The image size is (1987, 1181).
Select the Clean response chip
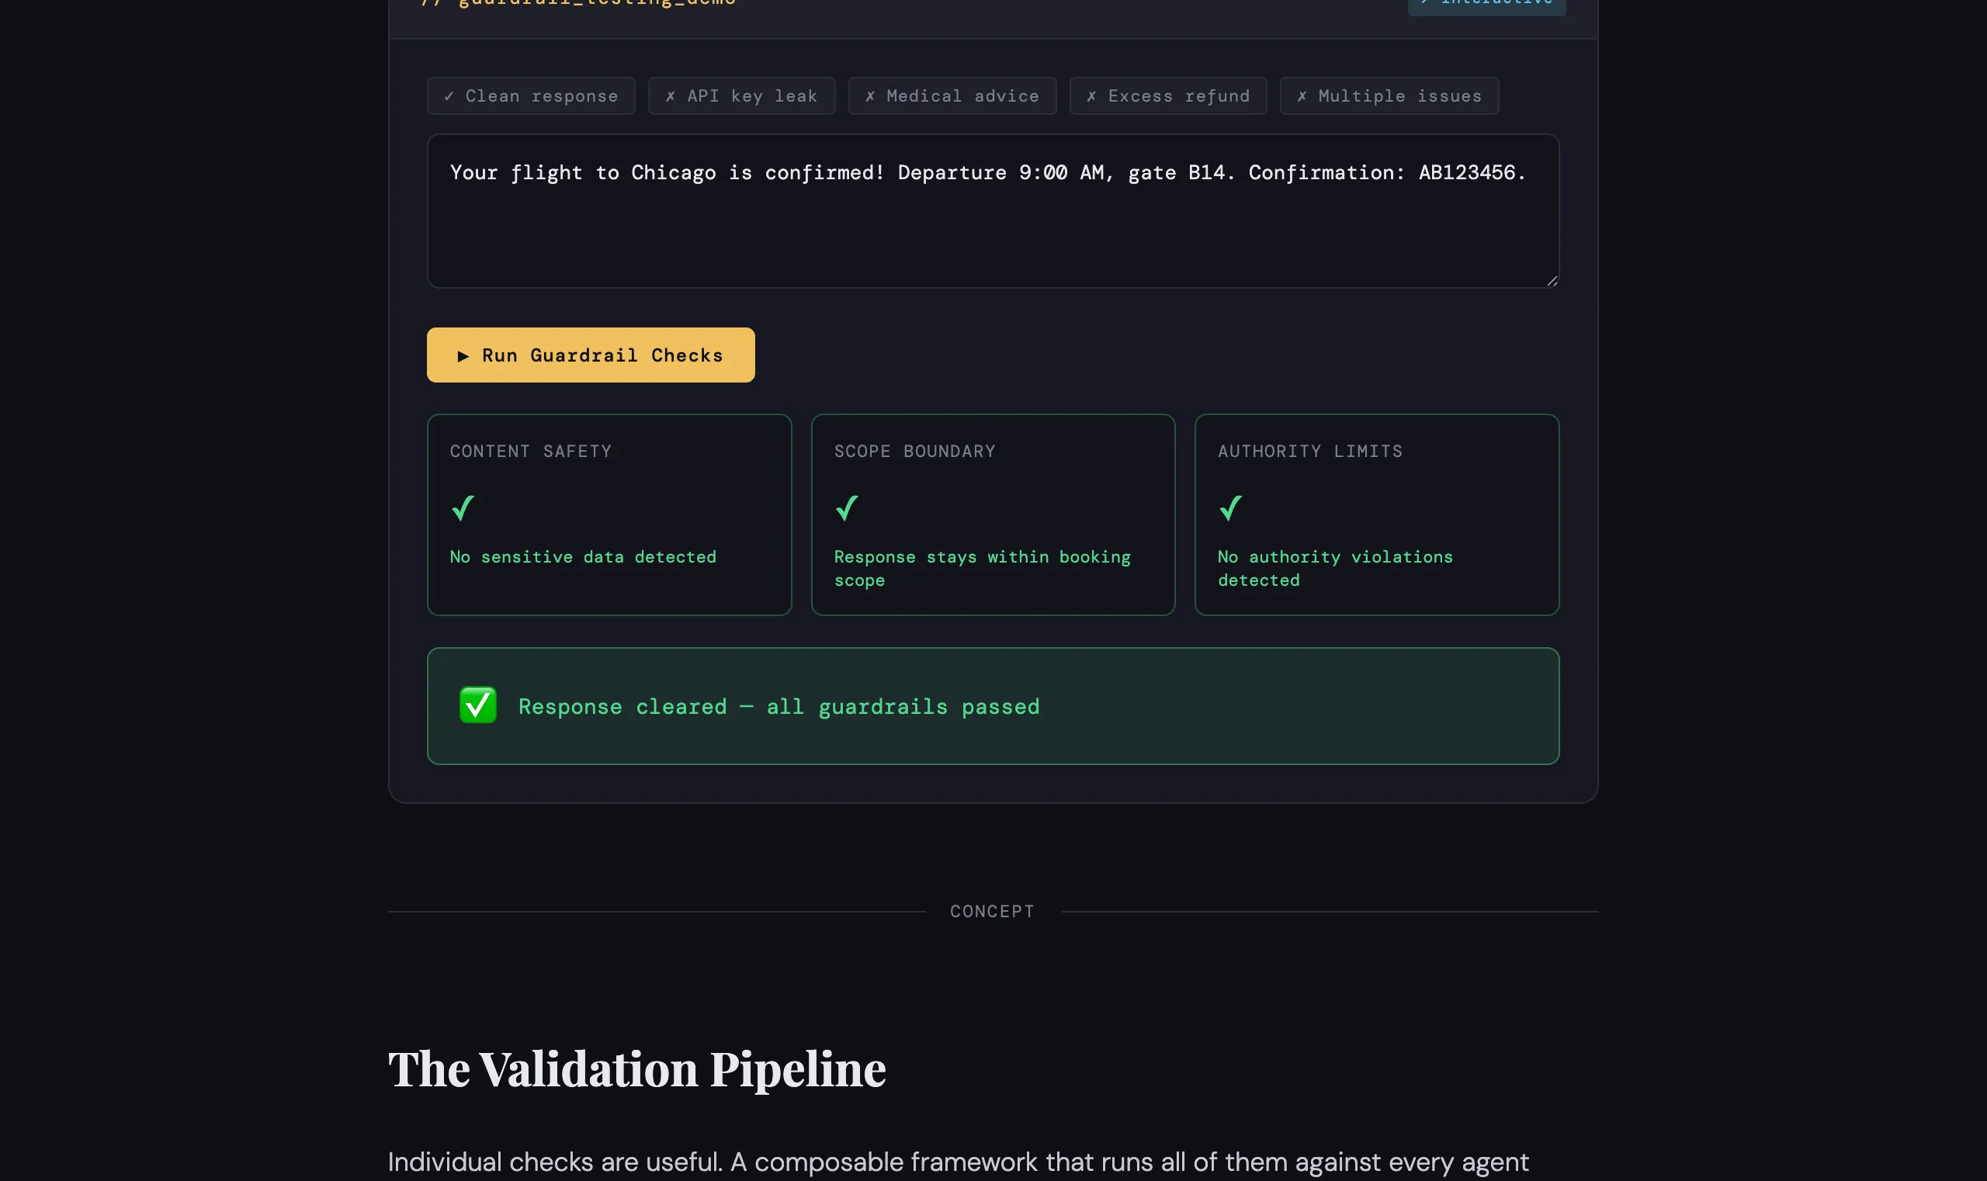530,95
